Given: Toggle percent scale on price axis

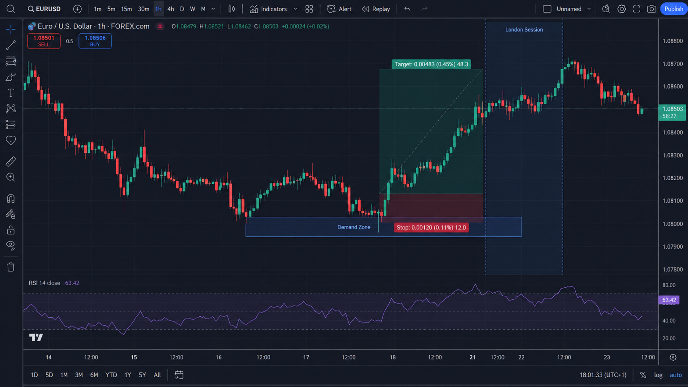Looking at the screenshot, I should coord(643,375).
